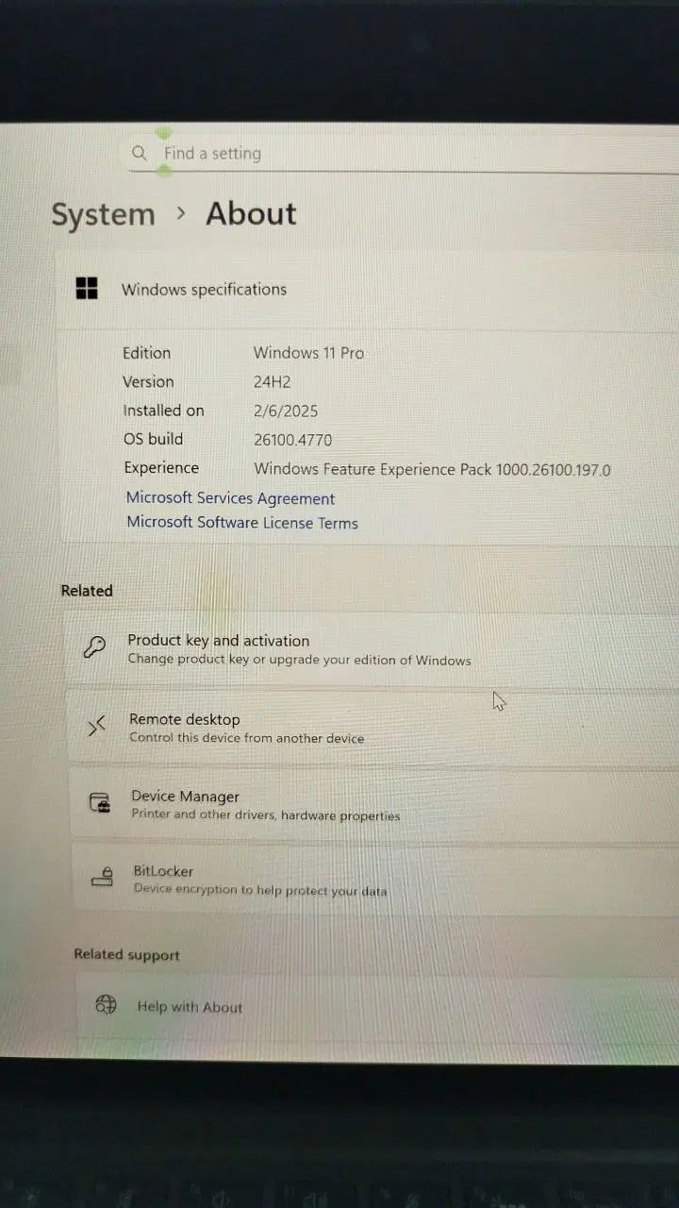This screenshot has height=1208, width=679.
Task: Click the Related section heading
Action: click(x=87, y=591)
